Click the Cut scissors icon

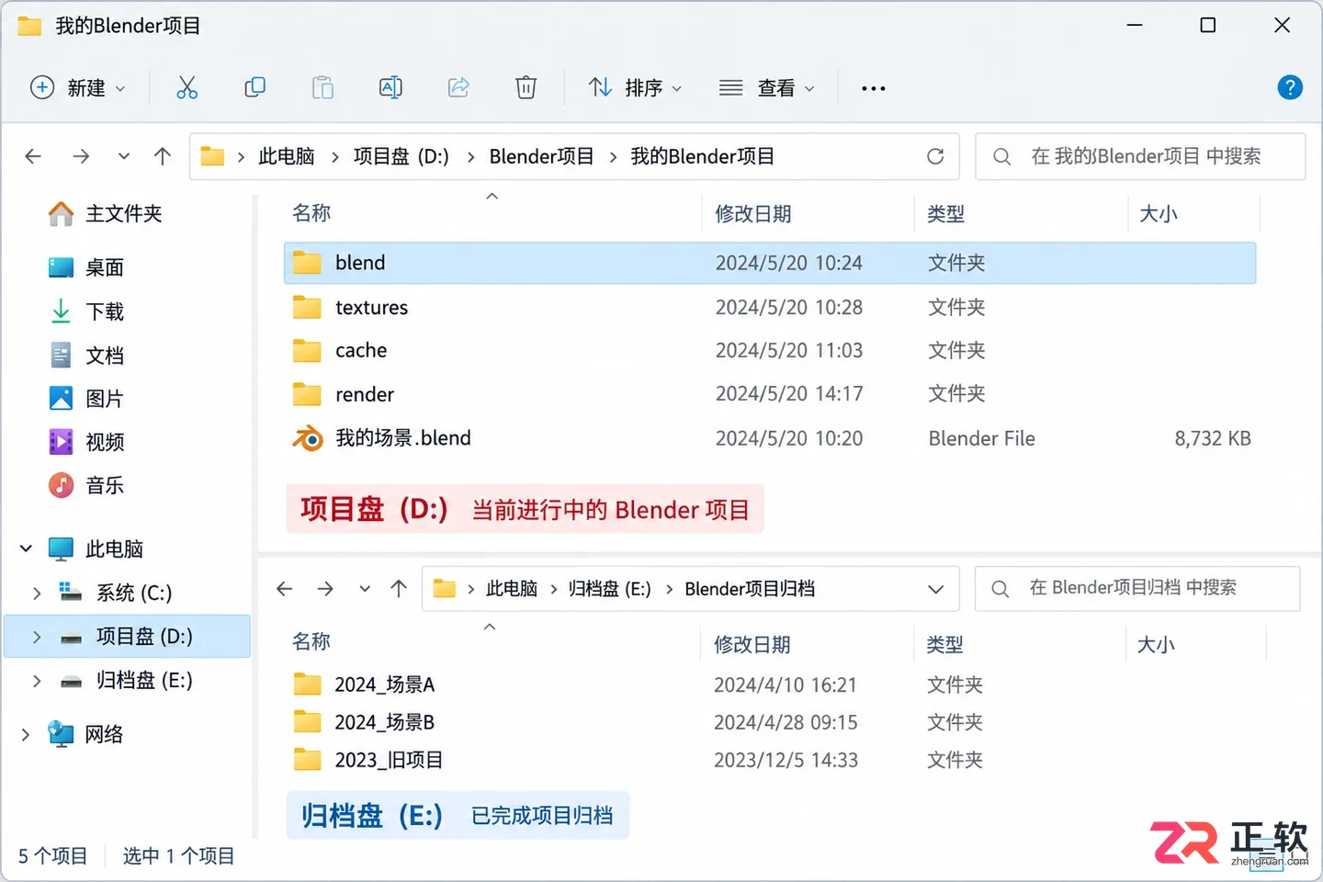[x=187, y=87]
